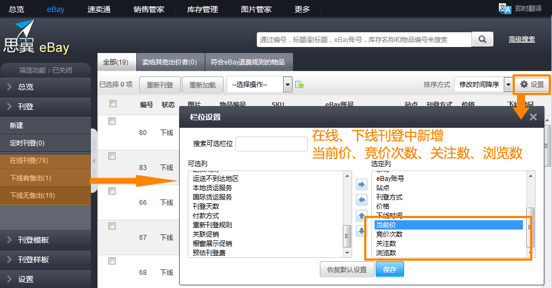Viewport: 552px width, 288px height.
Task: Expand the 刊登模板 sidebar section
Action: point(45,240)
